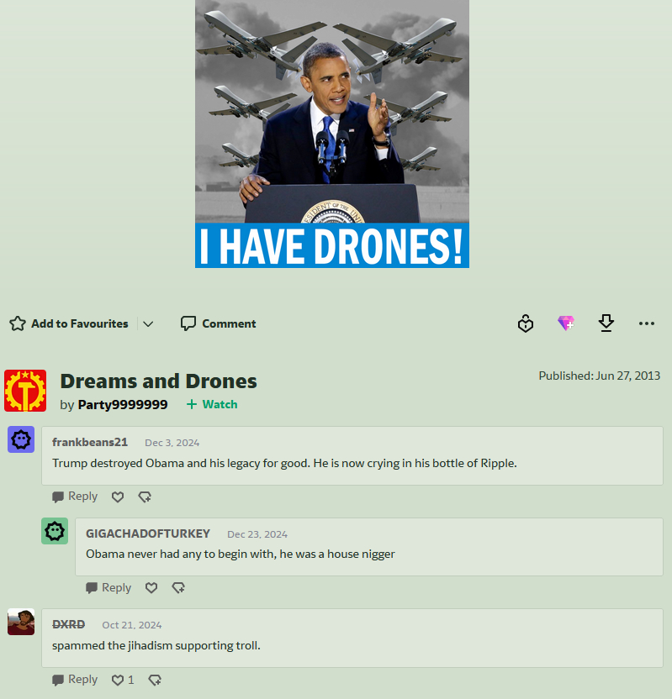This screenshot has height=699, width=672.
Task: Open the Comment box via comment icon
Action: 188,323
